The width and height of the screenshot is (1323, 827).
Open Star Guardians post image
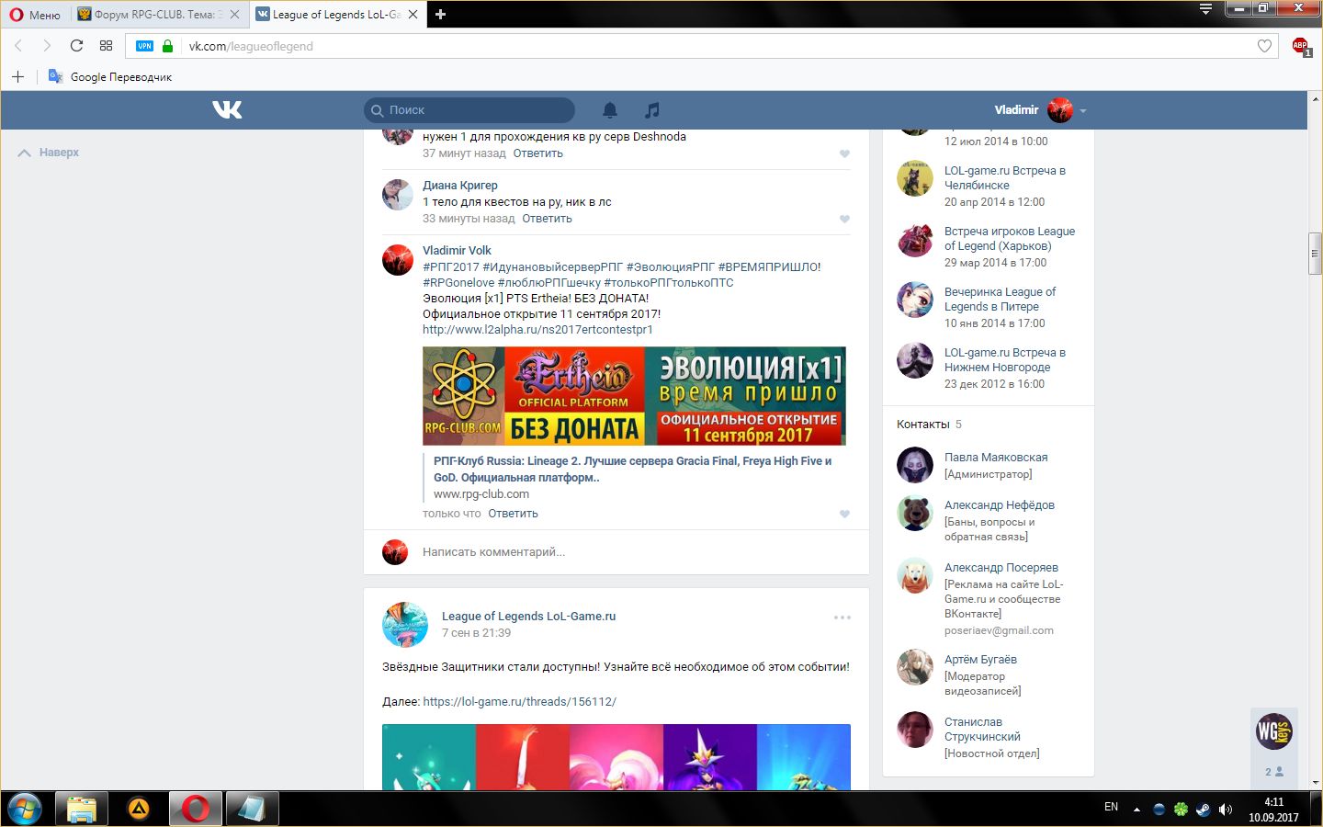click(x=616, y=757)
